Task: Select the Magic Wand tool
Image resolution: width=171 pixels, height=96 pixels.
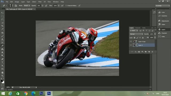Action: click(x=2, y=23)
